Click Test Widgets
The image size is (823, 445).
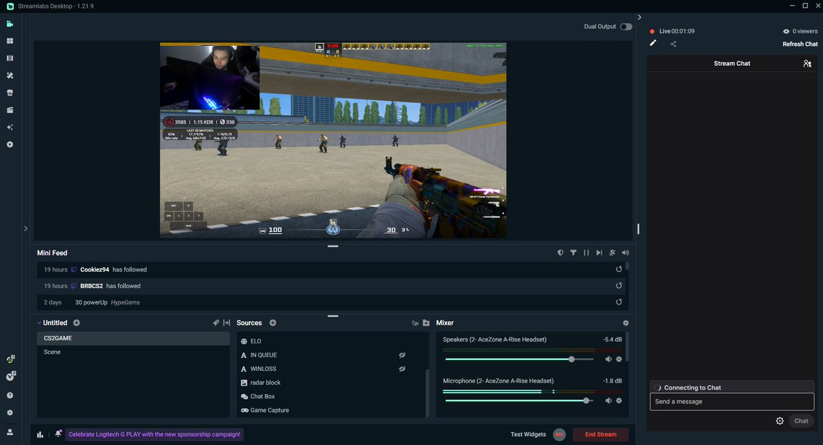528,434
